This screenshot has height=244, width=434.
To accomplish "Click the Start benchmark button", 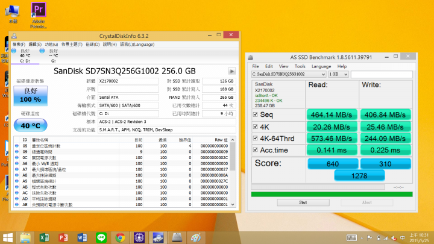I will 303,202.
